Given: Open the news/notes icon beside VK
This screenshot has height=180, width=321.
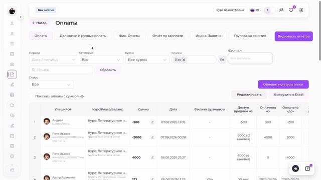Looking at the screenshot, I should pos(307,168).
